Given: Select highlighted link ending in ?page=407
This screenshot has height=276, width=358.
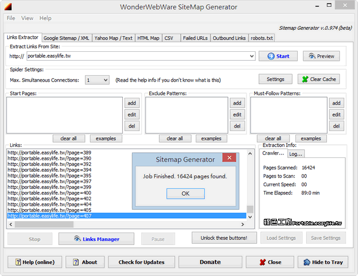Looking at the screenshot, I should tap(126, 216).
